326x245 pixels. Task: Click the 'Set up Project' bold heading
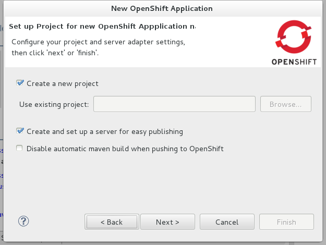coord(102,26)
